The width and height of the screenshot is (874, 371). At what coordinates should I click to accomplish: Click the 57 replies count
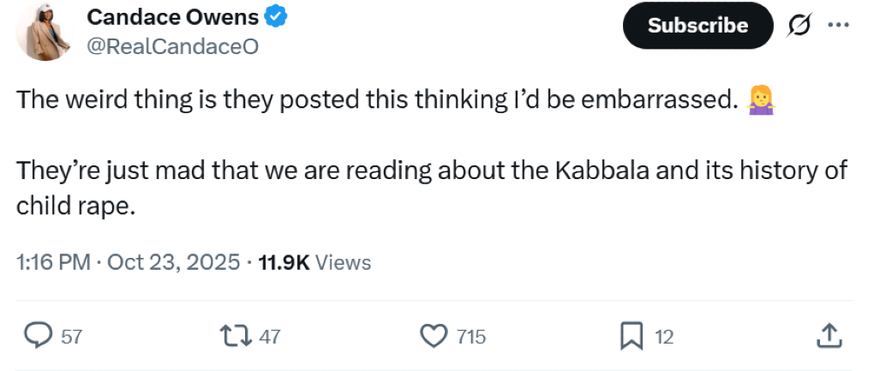(72, 337)
